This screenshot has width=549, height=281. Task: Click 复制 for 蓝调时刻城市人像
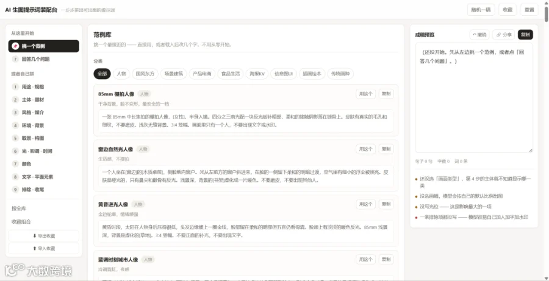point(386,259)
